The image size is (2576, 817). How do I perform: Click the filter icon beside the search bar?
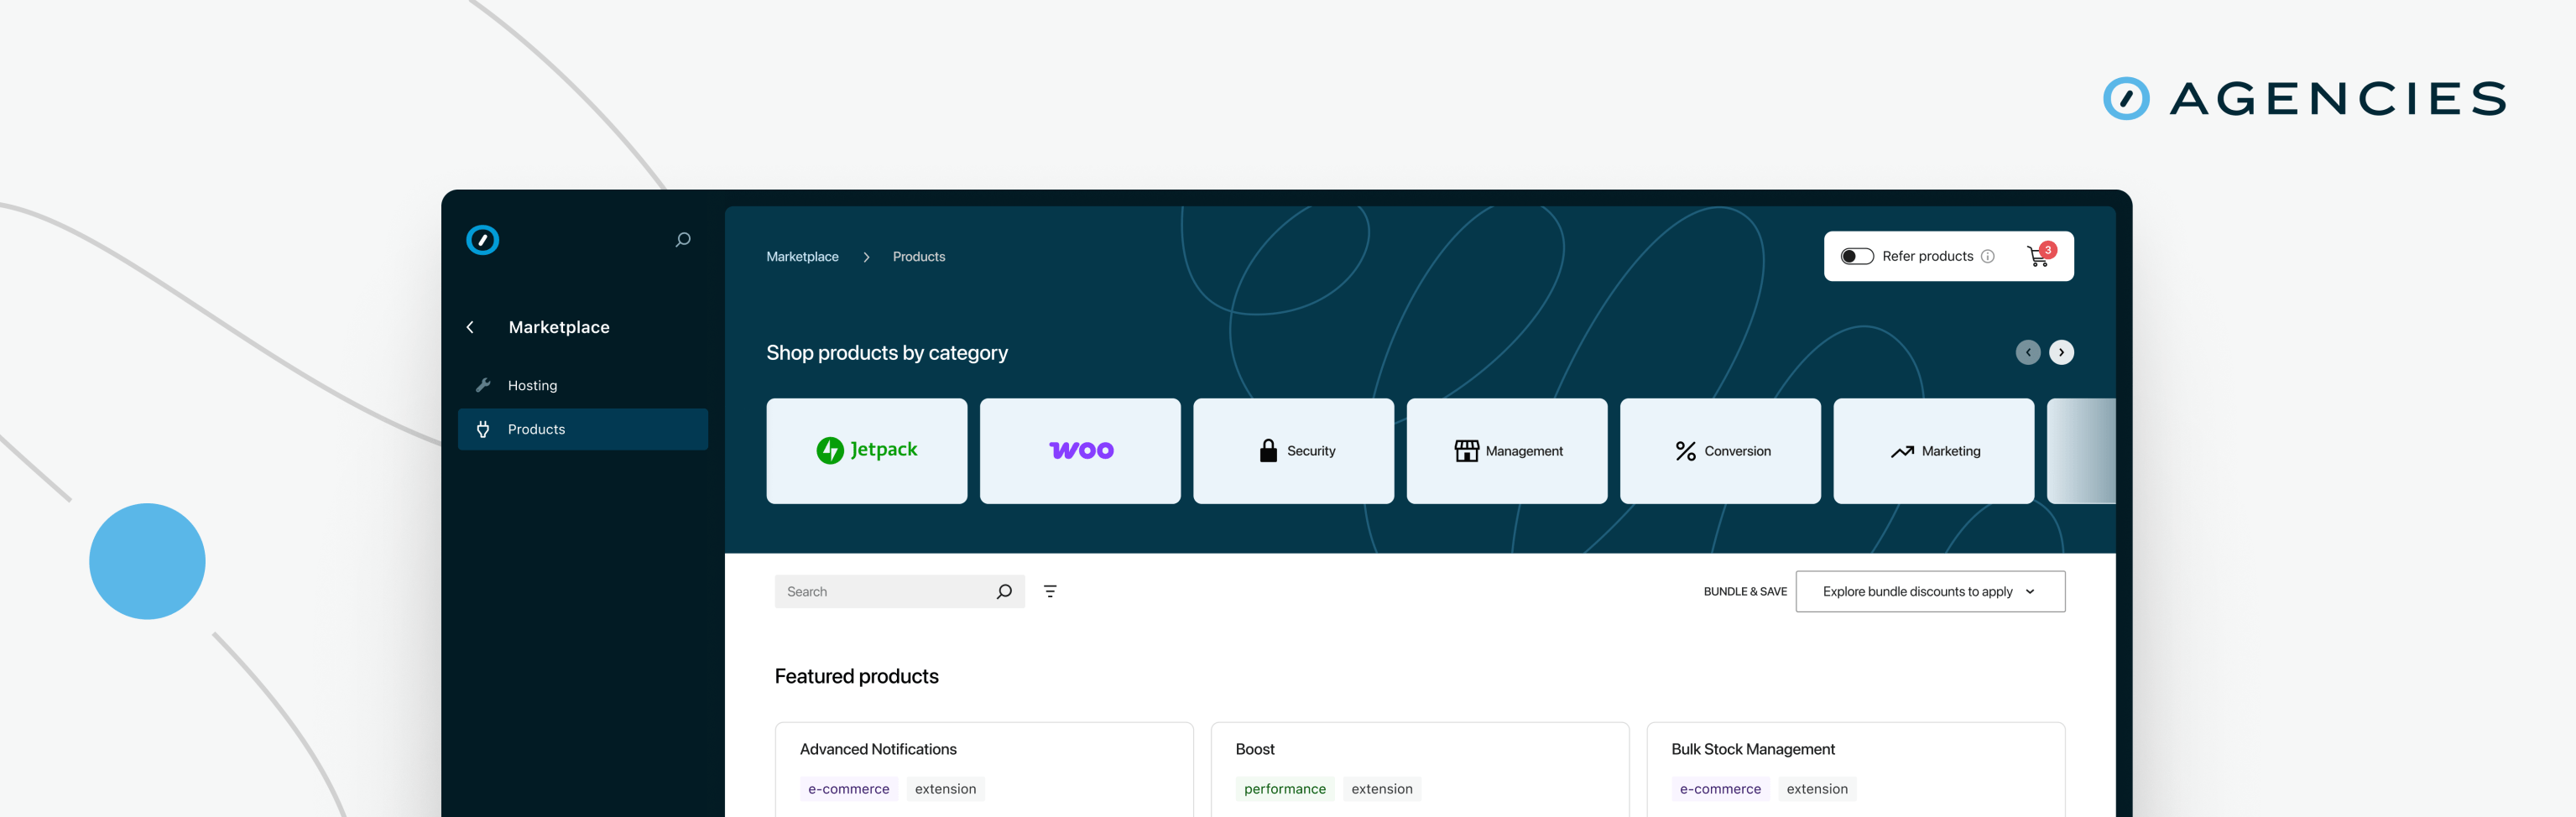1050,591
